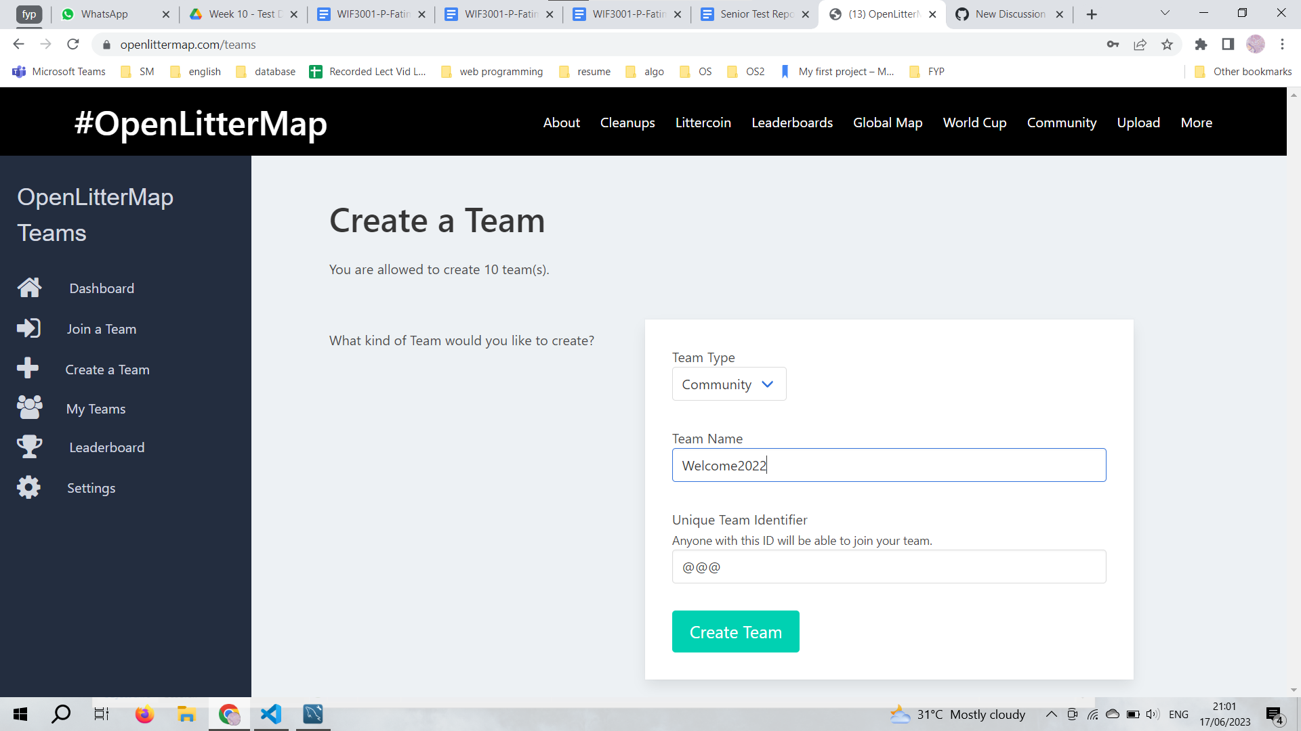Open the browser extensions puzzle icon
Image resolution: width=1301 pixels, height=731 pixels.
tap(1201, 45)
